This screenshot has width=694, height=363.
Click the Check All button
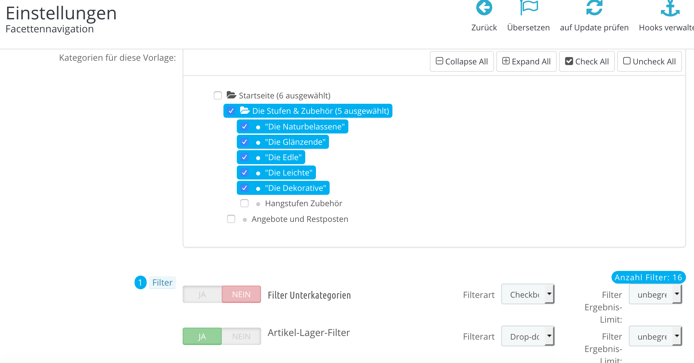(587, 61)
